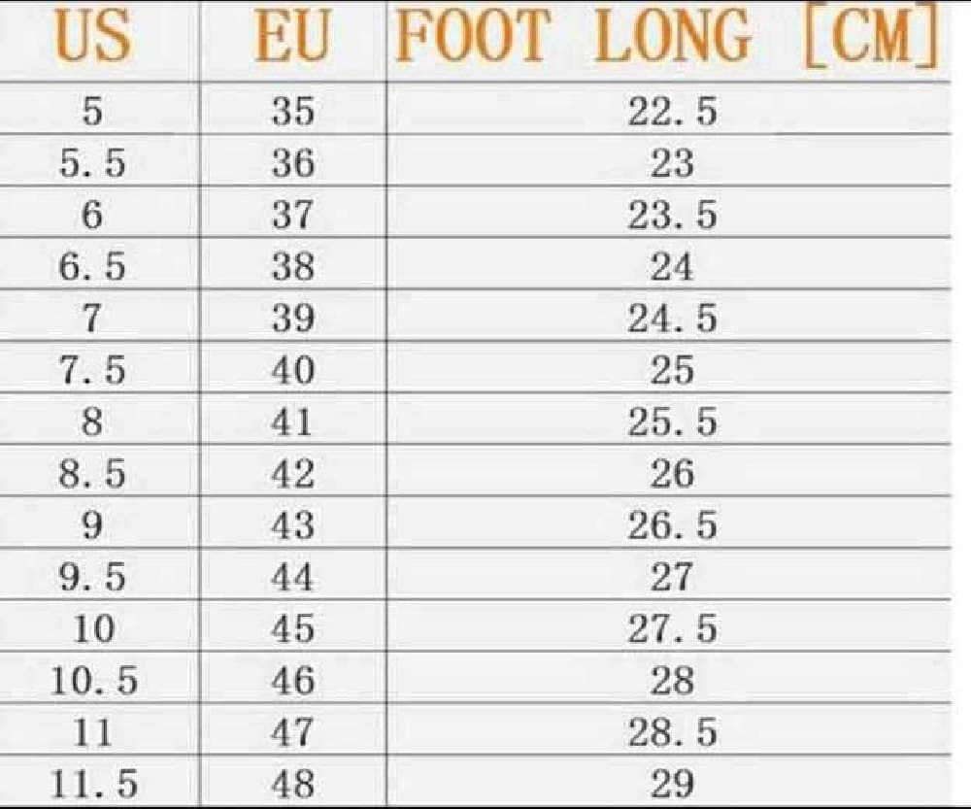Click the FOOT LONG [CM] header

coord(668,37)
